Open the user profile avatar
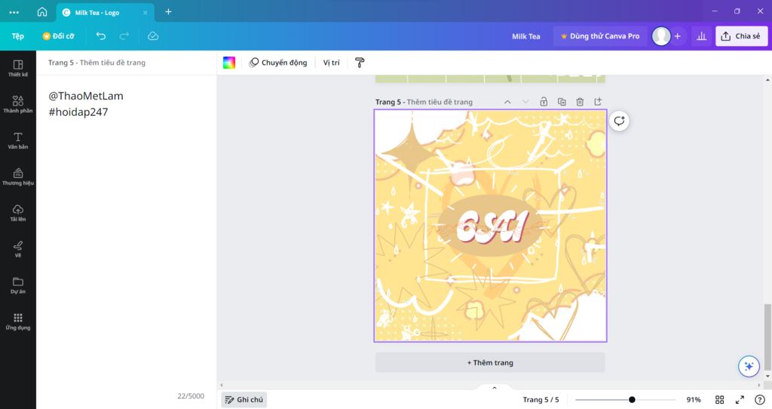 click(x=660, y=36)
